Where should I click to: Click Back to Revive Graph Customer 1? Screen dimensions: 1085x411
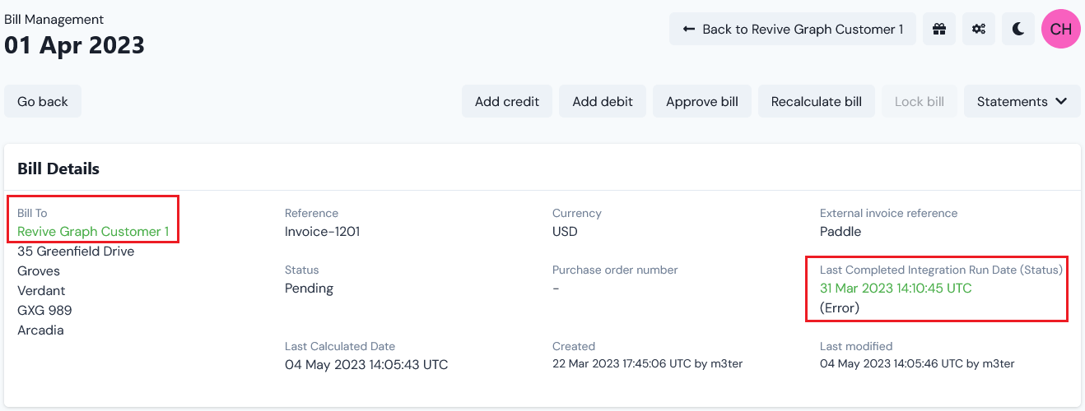tap(793, 29)
